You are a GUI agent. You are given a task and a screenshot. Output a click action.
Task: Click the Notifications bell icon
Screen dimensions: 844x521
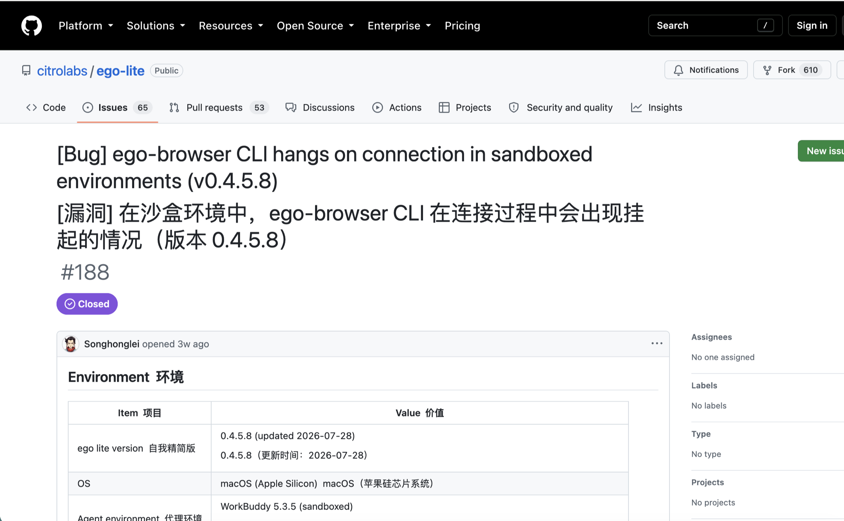click(678, 70)
